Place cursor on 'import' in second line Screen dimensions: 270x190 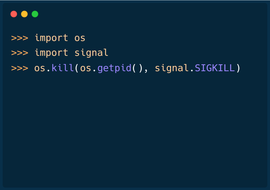click(x=51, y=53)
